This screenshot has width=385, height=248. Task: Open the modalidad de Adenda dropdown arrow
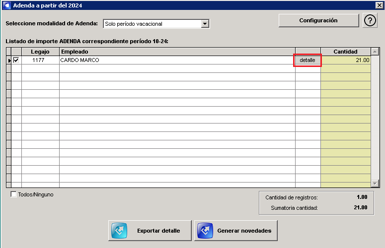205,24
